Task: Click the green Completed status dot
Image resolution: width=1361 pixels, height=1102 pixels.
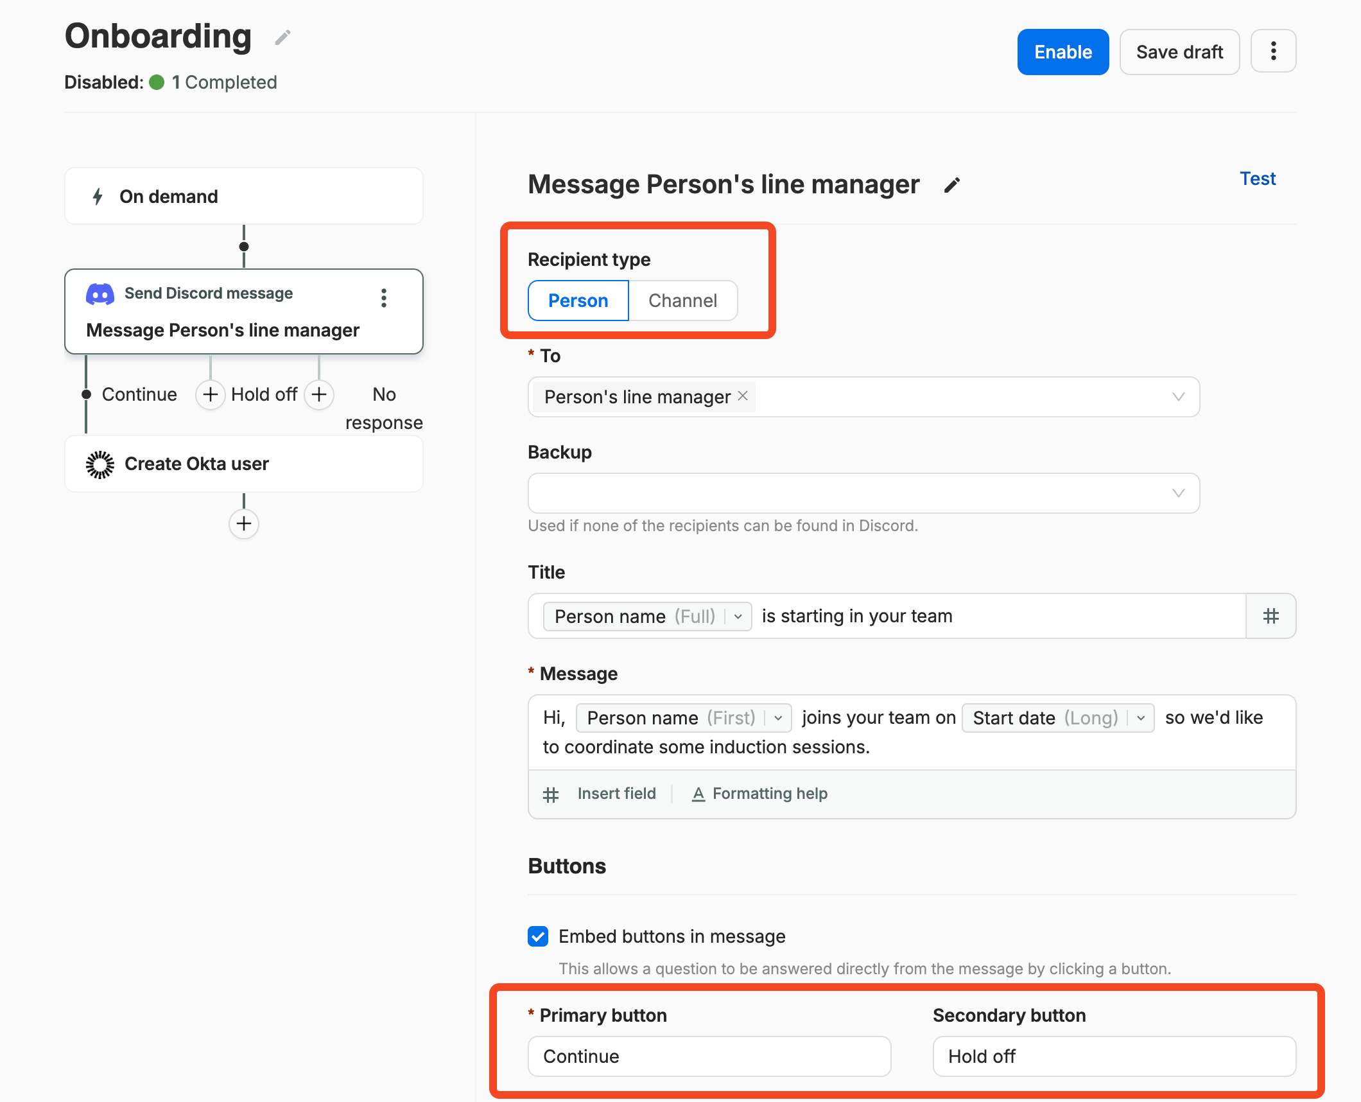Action: [157, 82]
